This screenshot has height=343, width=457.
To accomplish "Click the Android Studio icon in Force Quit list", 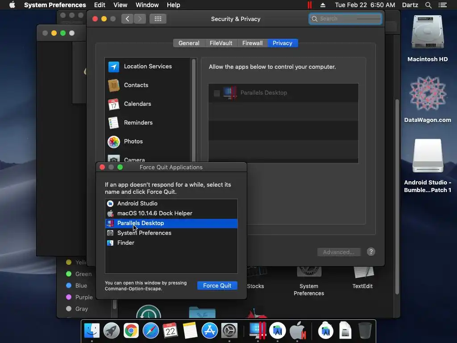I will (x=110, y=204).
